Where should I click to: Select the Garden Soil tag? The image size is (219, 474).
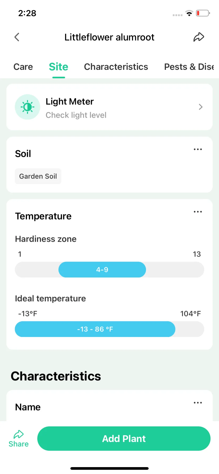(x=38, y=176)
